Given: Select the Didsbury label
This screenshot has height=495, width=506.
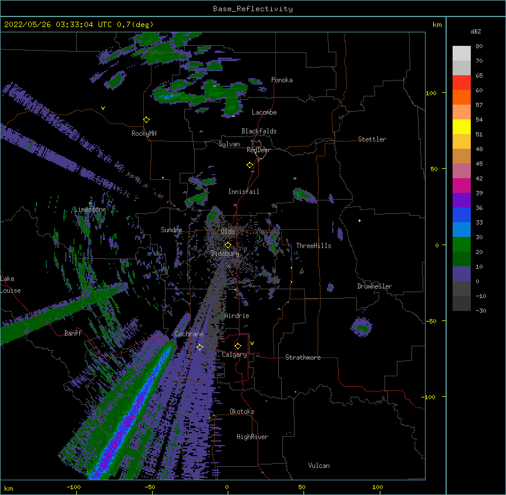Looking at the screenshot, I should point(225,253).
